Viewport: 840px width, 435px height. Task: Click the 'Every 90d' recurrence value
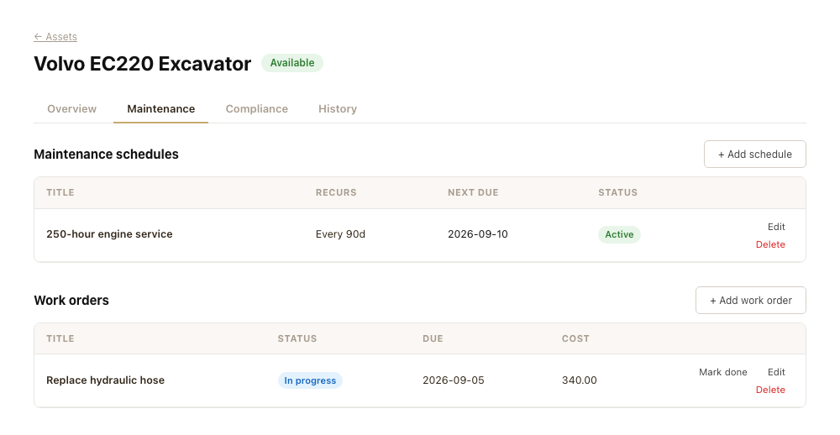pyautogui.click(x=340, y=234)
